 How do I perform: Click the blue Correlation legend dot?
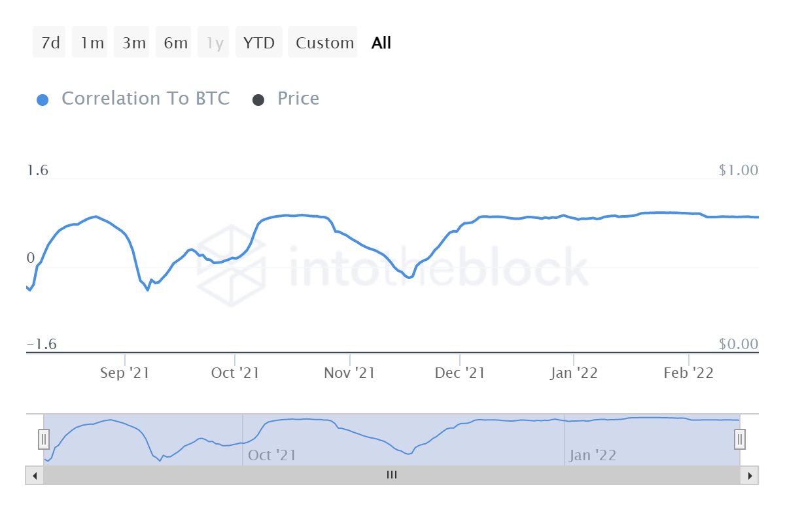43,100
